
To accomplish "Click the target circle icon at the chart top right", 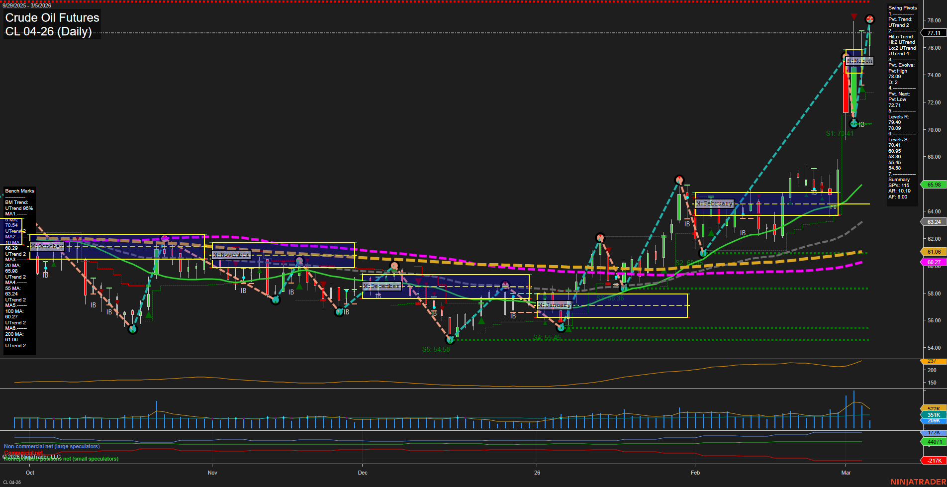I will pos(870,20).
